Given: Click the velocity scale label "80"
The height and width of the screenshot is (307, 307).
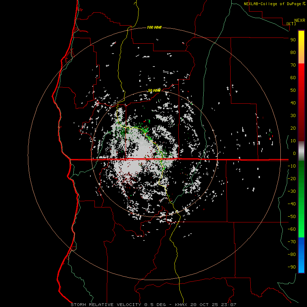Looking at the screenshot, I should 293,53.
